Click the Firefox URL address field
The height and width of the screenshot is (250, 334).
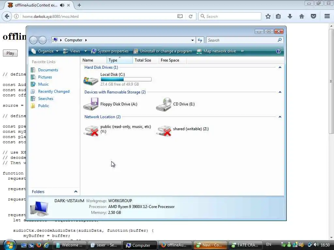tap(99, 16)
